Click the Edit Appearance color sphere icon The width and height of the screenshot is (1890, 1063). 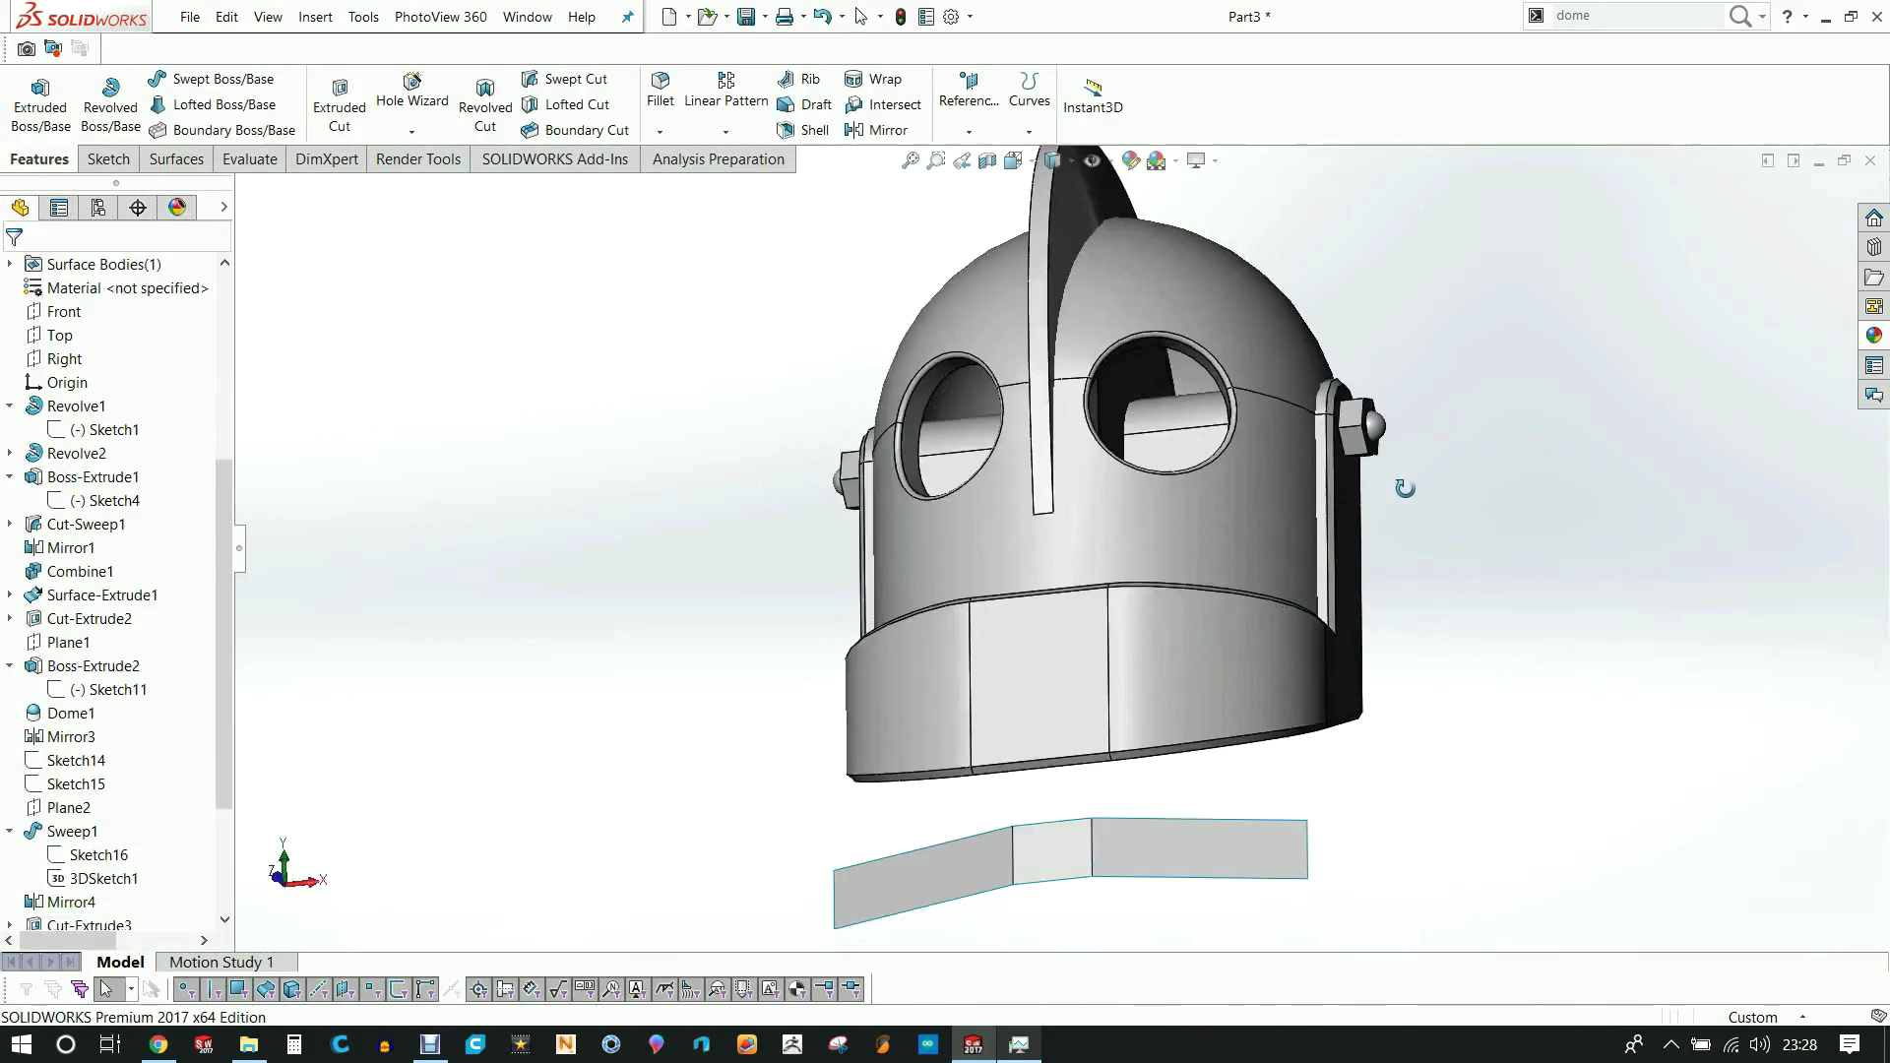point(1130,160)
